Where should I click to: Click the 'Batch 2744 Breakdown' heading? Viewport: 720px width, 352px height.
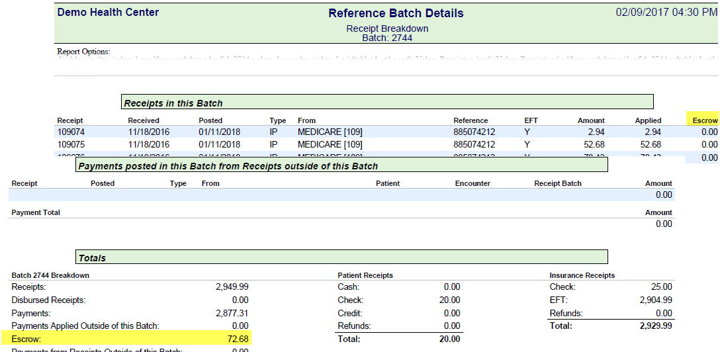click(50, 276)
